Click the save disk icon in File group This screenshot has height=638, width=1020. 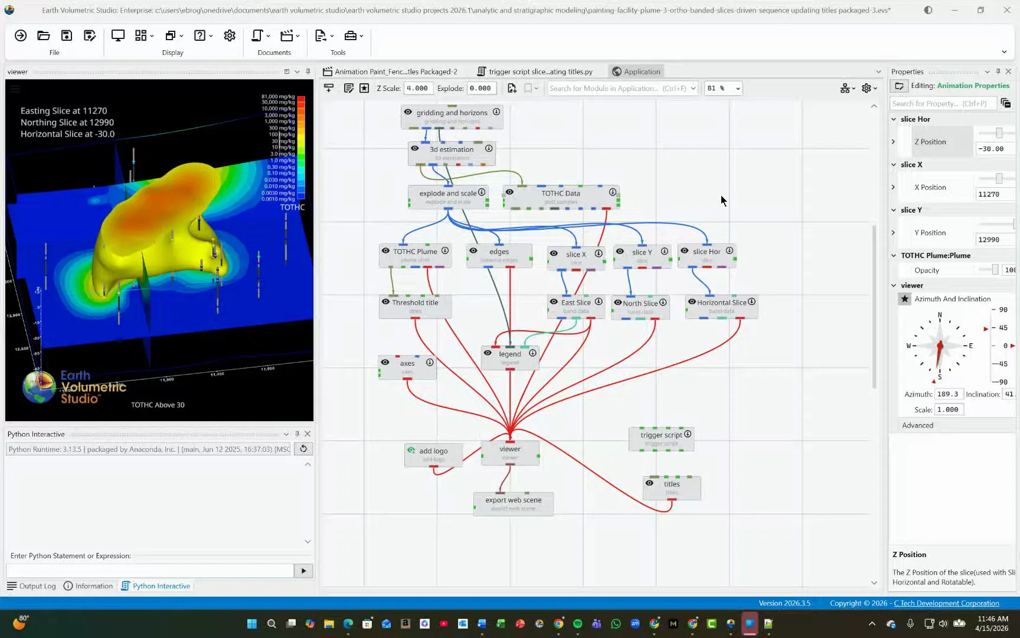(67, 35)
